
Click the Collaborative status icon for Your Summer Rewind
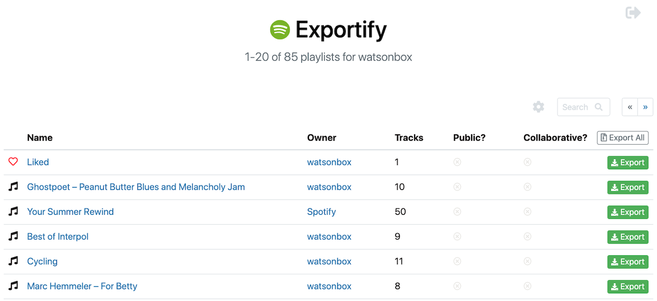coord(527,212)
